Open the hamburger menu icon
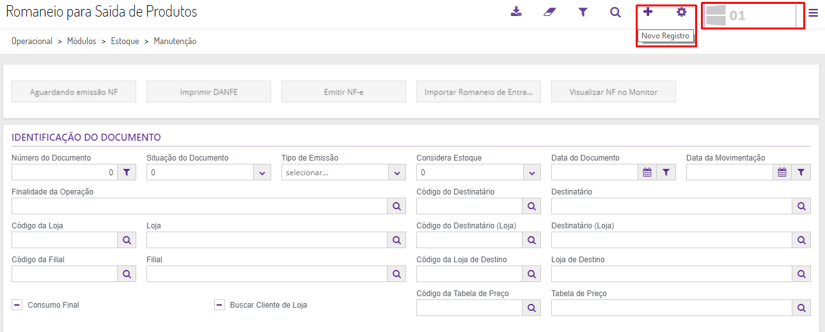Screen dimensions: 825x332 tap(813, 13)
